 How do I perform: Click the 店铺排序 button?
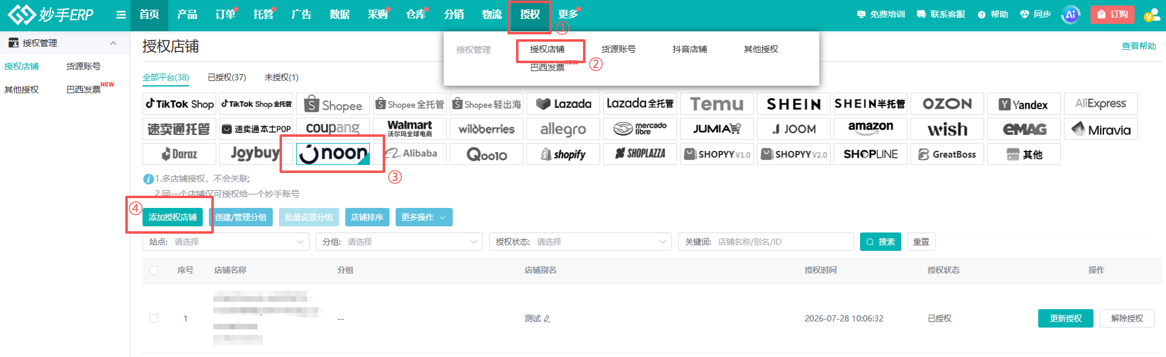(x=367, y=217)
